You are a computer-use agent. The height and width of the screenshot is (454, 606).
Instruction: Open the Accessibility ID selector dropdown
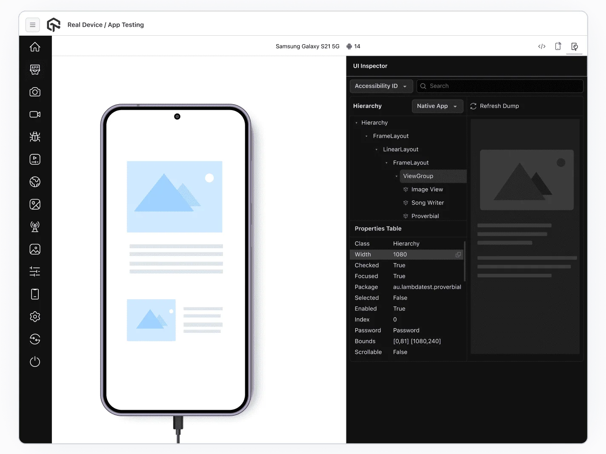pos(381,86)
